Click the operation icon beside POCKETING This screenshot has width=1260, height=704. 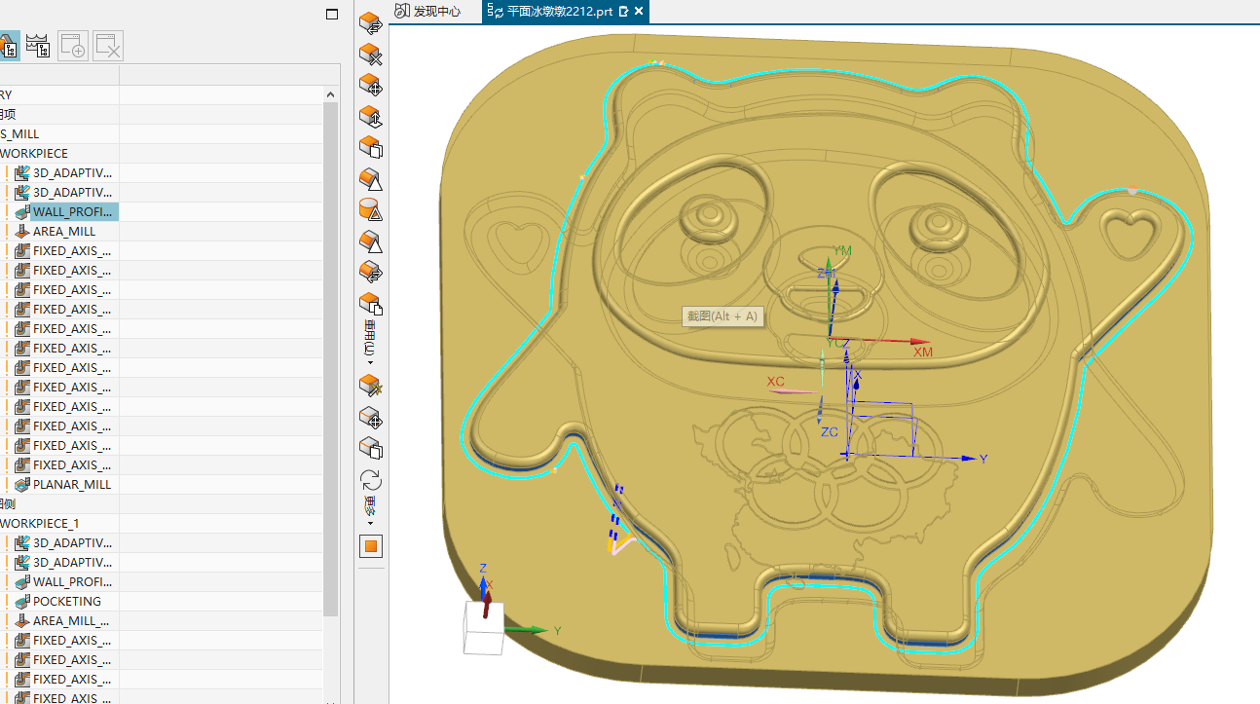22,601
